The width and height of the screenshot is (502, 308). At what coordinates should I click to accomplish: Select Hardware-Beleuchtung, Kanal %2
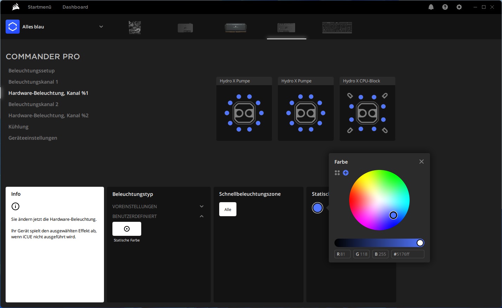[x=48, y=115]
